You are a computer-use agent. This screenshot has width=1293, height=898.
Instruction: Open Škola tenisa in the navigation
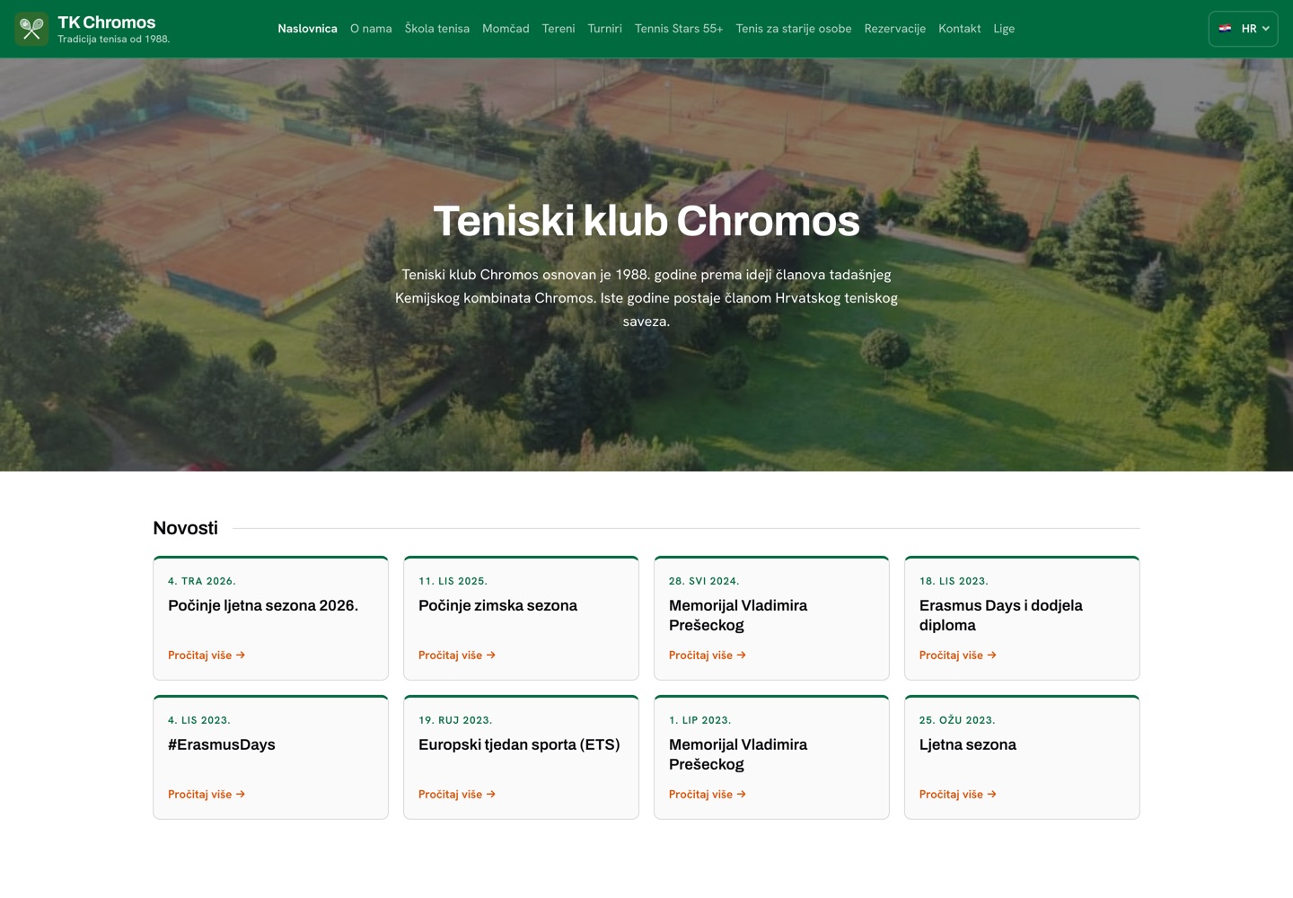coord(437,29)
